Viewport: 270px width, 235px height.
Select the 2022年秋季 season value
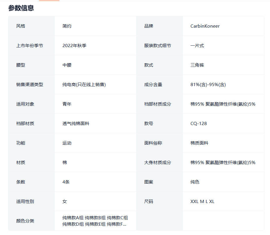pyautogui.click(x=74, y=46)
